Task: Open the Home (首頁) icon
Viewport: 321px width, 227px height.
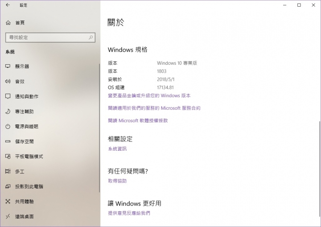Action: [8, 23]
